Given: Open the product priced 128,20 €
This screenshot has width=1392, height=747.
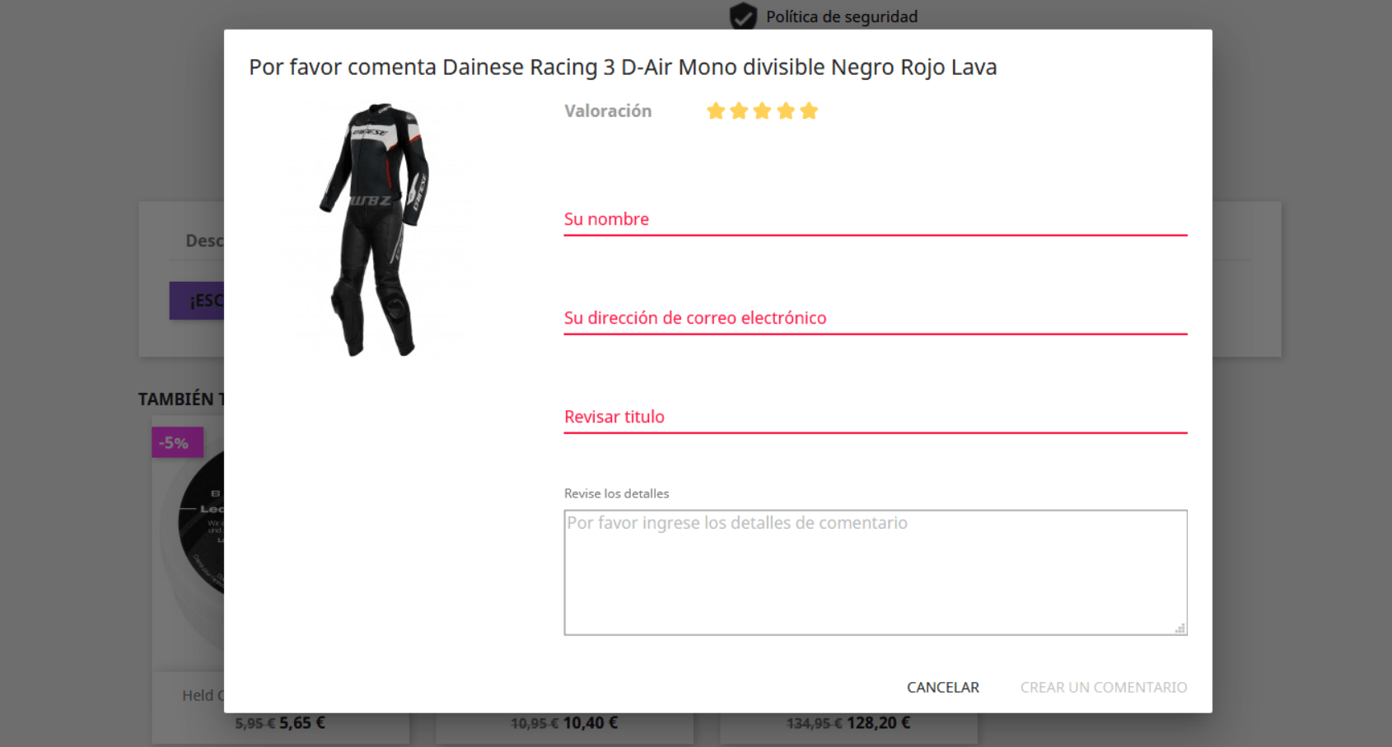Looking at the screenshot, I should click(x=848, y=723).
